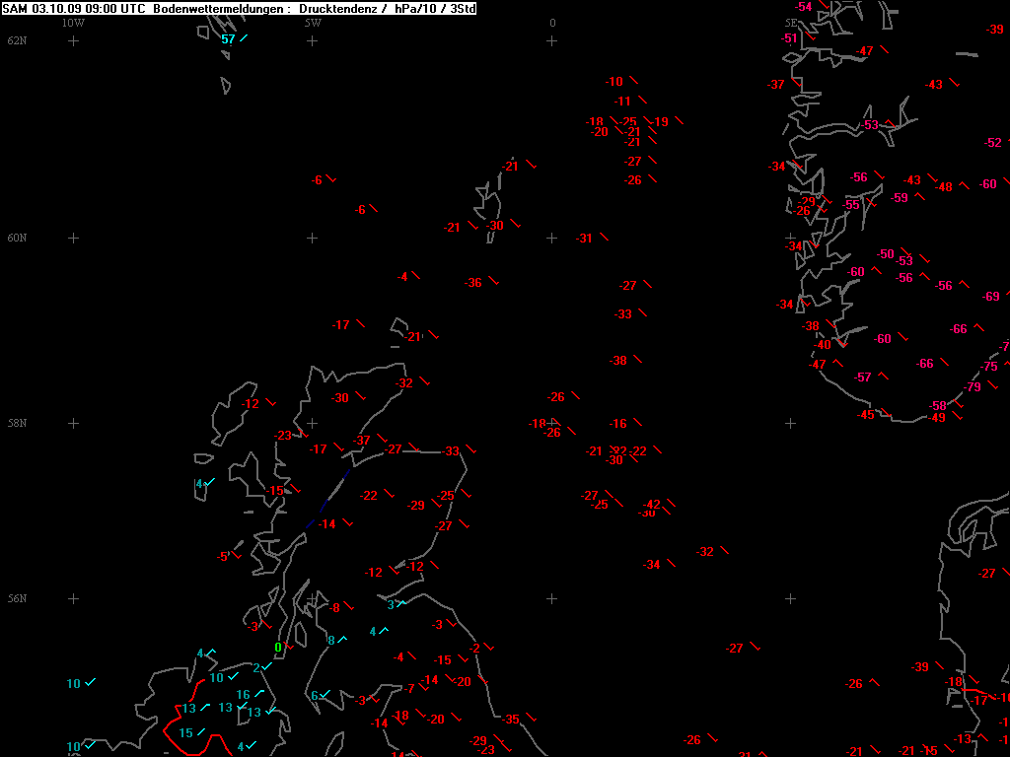Viewport: 1010px width, 757px height.
Task: Click the 10W longitude label
Action: (73, 23)
